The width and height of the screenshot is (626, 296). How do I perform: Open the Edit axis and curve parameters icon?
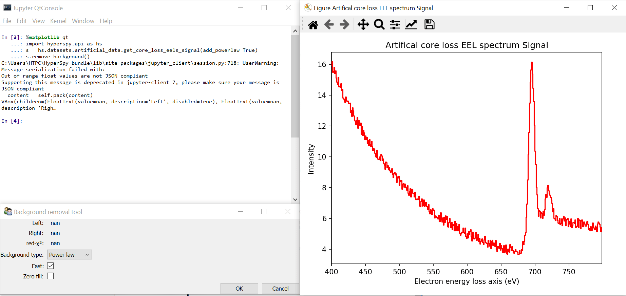(411, 25)
